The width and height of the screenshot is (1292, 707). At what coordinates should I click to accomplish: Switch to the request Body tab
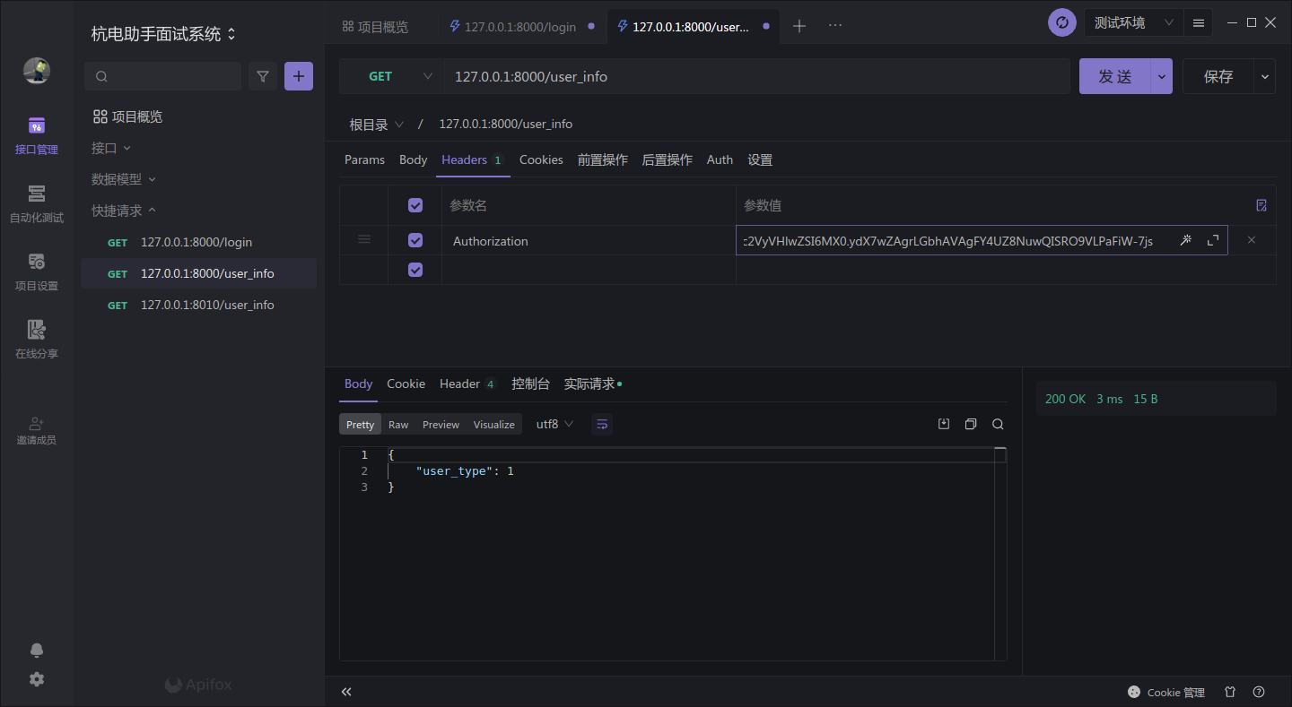[x=413, y=160]
